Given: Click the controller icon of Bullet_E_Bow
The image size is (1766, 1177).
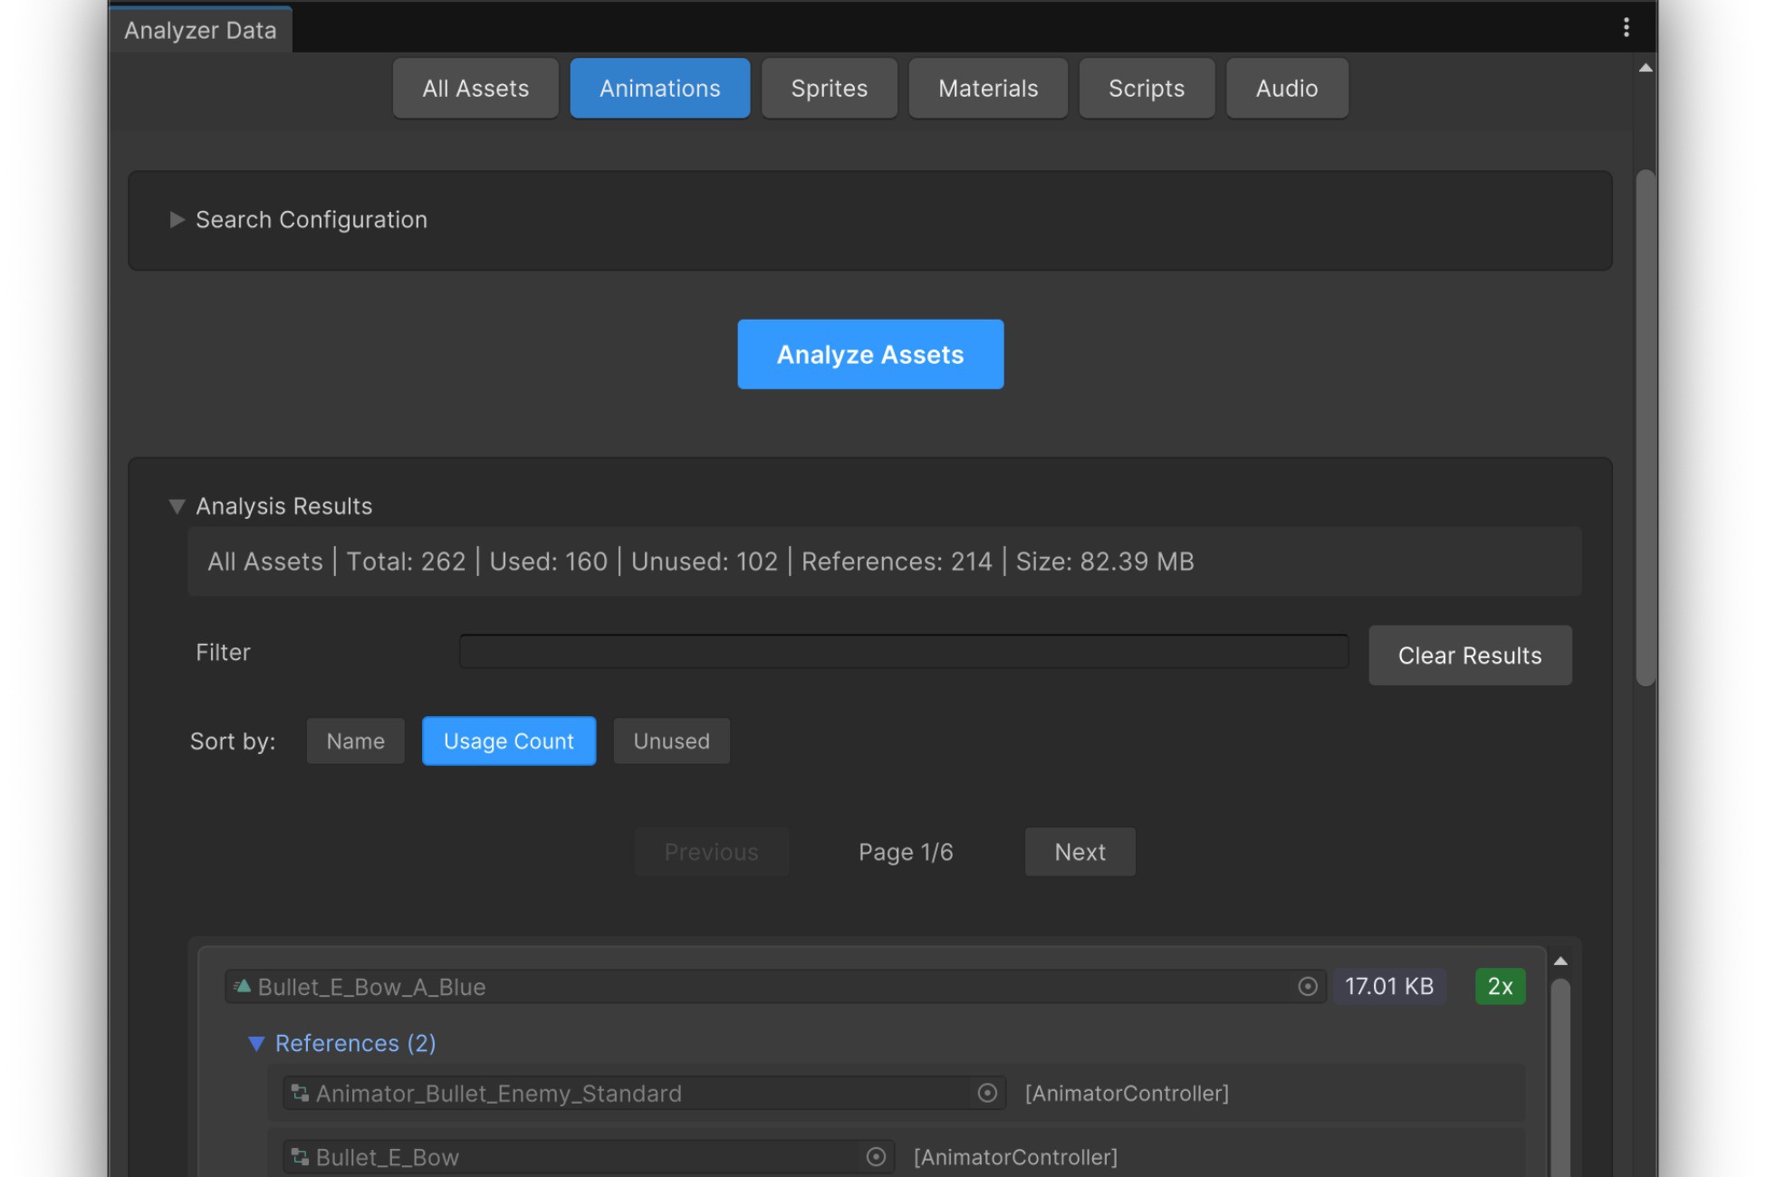Looking at the screenshot, I should (x=300, y=1156).
